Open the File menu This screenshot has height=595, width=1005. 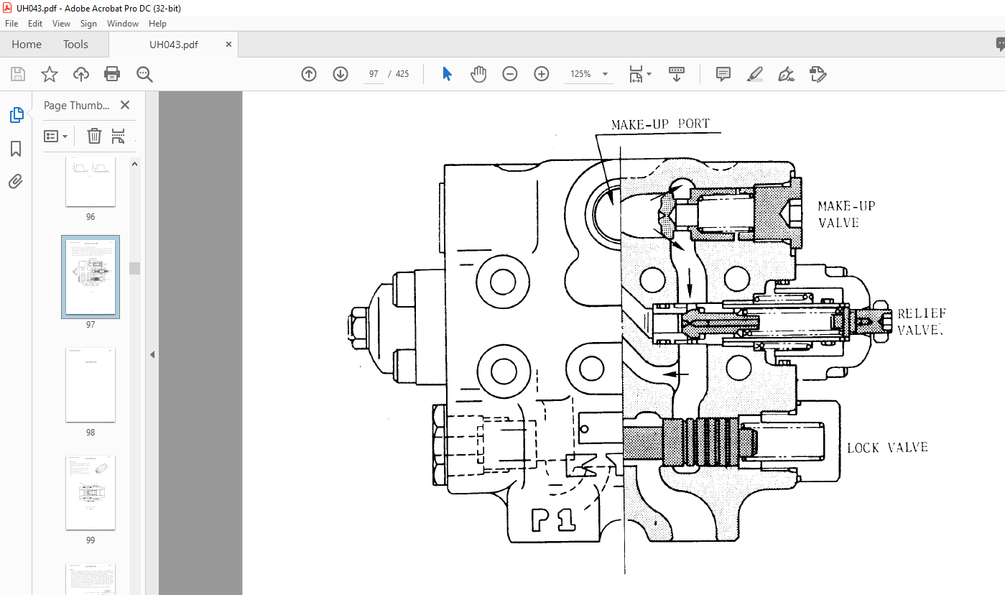[11, 24]
